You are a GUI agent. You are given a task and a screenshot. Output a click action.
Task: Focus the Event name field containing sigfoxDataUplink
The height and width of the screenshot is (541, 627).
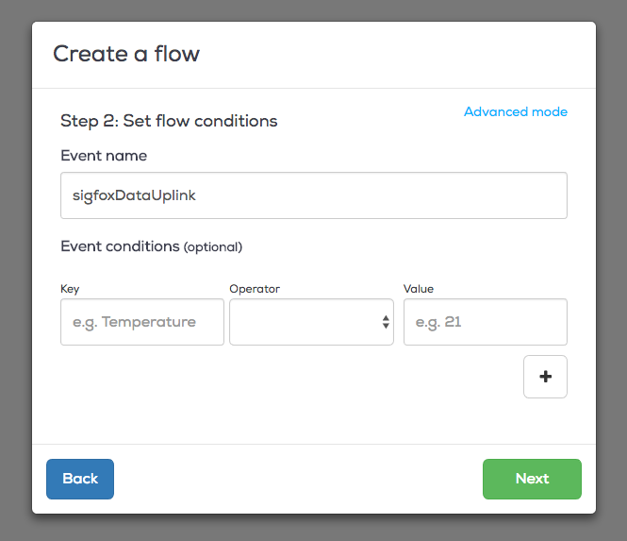click(x=313, y=195)
